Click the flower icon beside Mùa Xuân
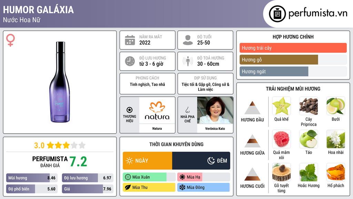 pos(128,177)
